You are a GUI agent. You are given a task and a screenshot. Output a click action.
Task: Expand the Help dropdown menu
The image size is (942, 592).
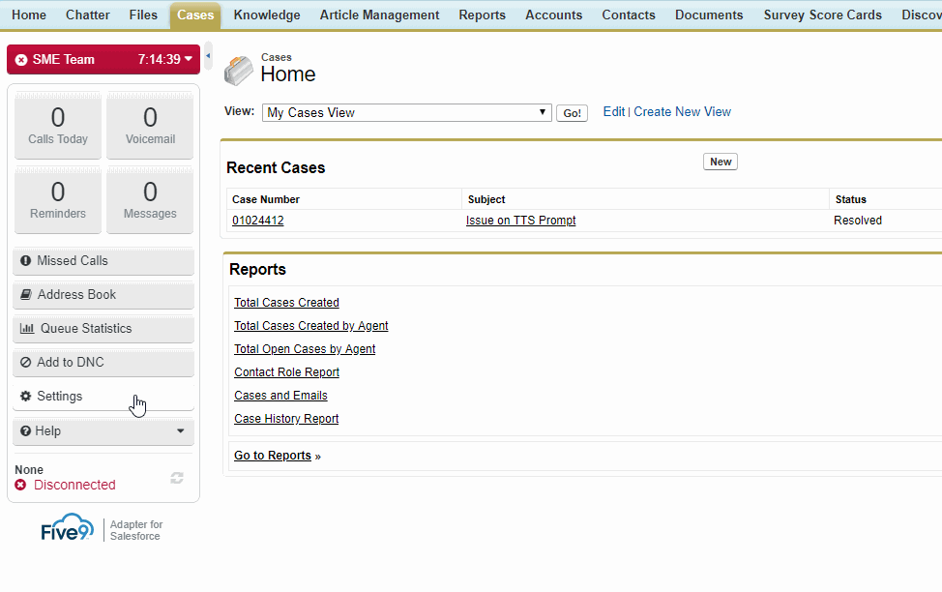pyautogui.click(x=103, y=431)
